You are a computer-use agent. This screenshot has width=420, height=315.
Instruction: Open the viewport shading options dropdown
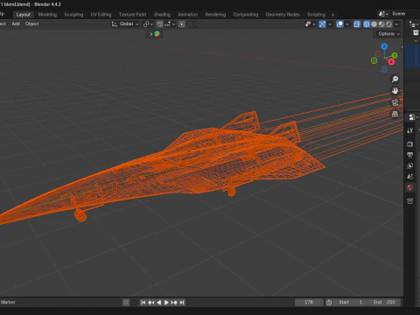(396, 24)
